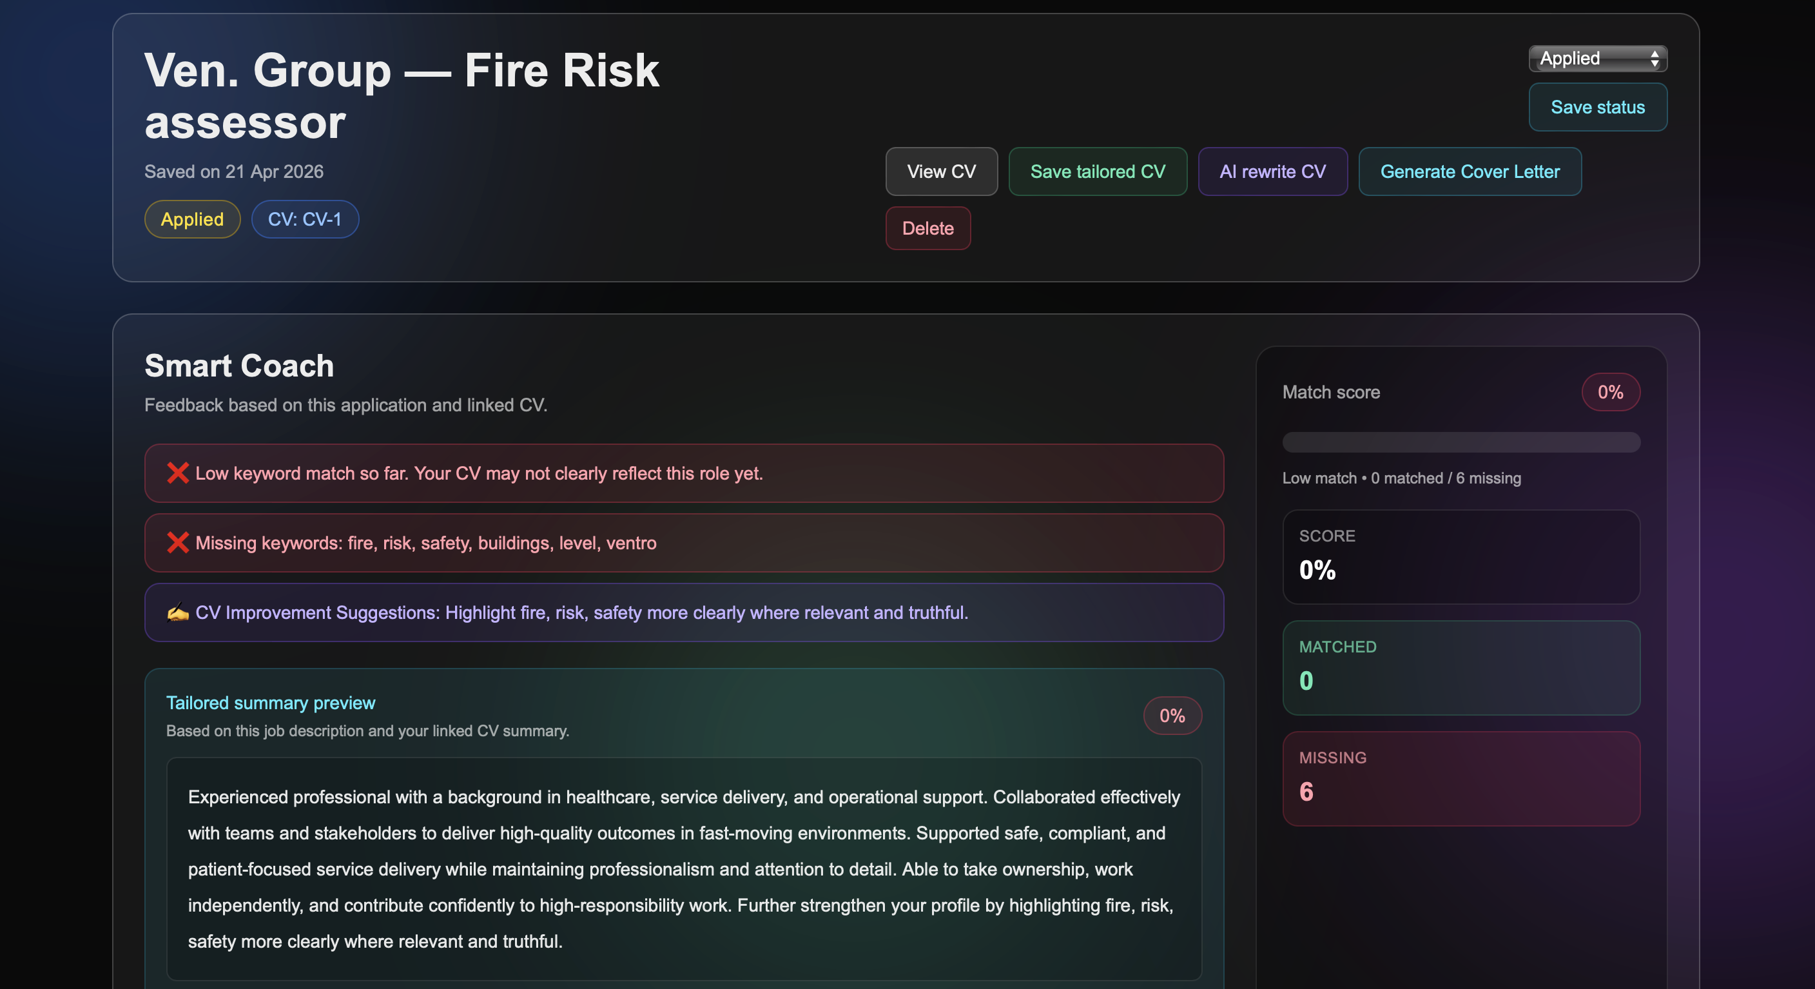Start AI rewrite CV
Viewport: 1815px width, 989px height.
coord(1272,171)
